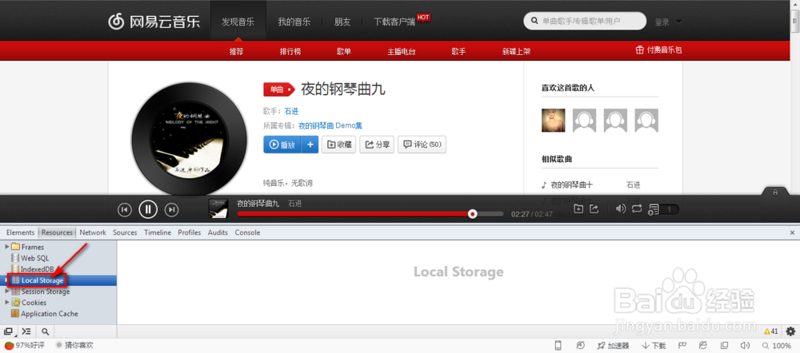The width and height of the screenshot is (800, 353).
Task: Click the 收藏 collect button
Action: coord(338,145)
